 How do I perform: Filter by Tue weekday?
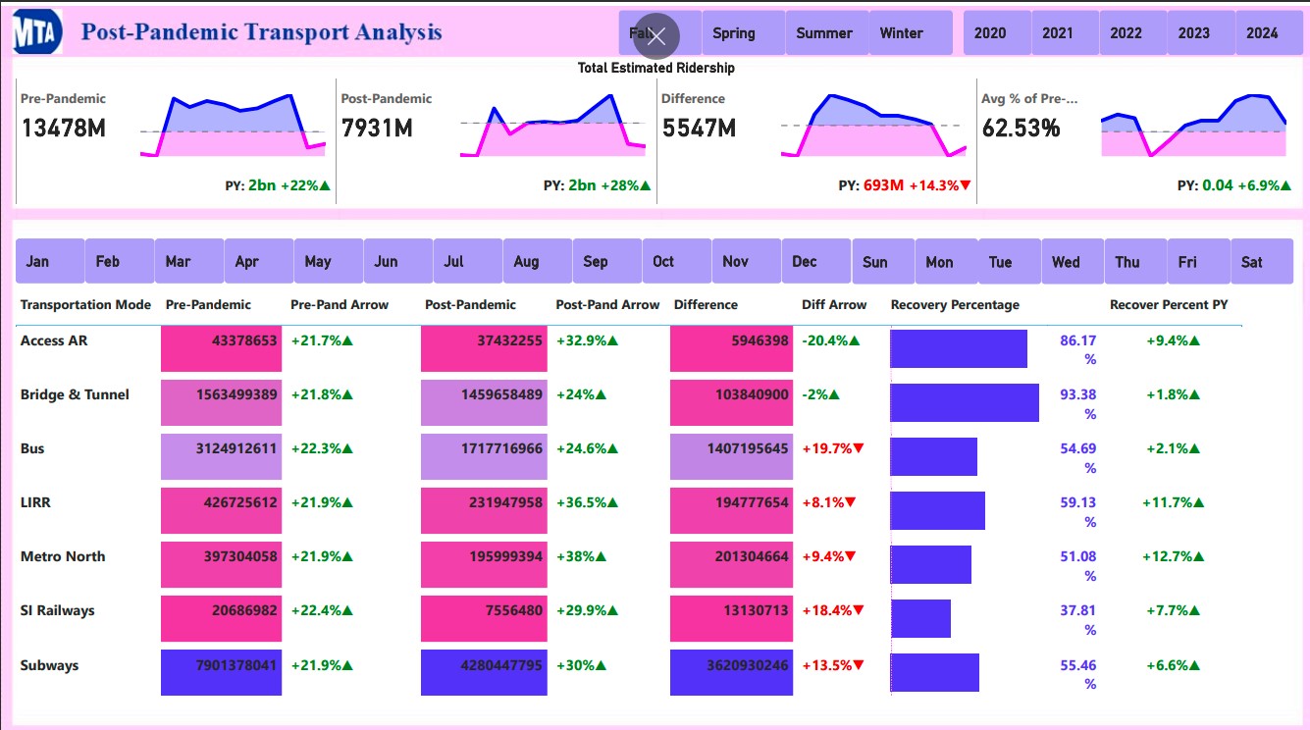coord(1009,261)
